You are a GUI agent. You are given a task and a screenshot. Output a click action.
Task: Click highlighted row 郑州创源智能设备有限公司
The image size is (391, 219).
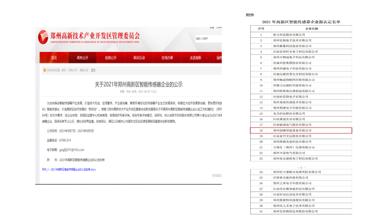click(x=301, y=131)
